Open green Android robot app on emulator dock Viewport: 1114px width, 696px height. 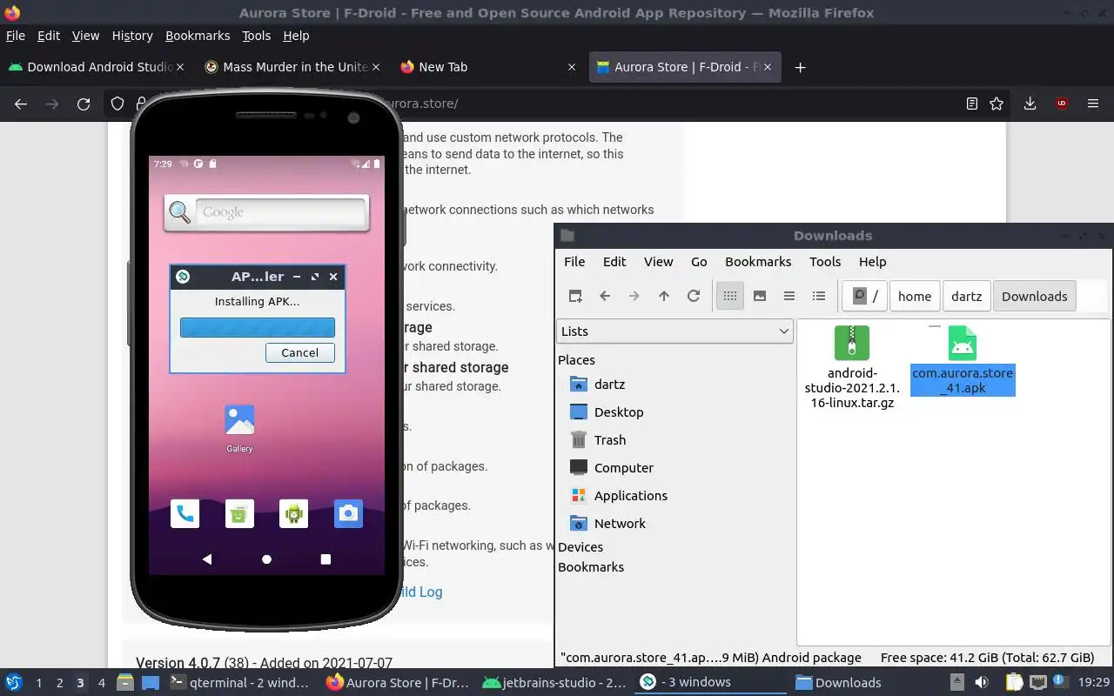293,513
